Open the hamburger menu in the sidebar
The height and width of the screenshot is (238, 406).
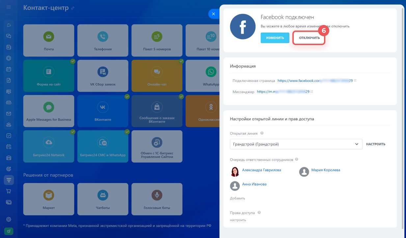[x=9, y=7]
